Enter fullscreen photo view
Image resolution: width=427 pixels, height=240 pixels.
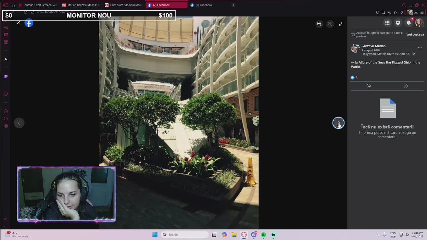341,24
